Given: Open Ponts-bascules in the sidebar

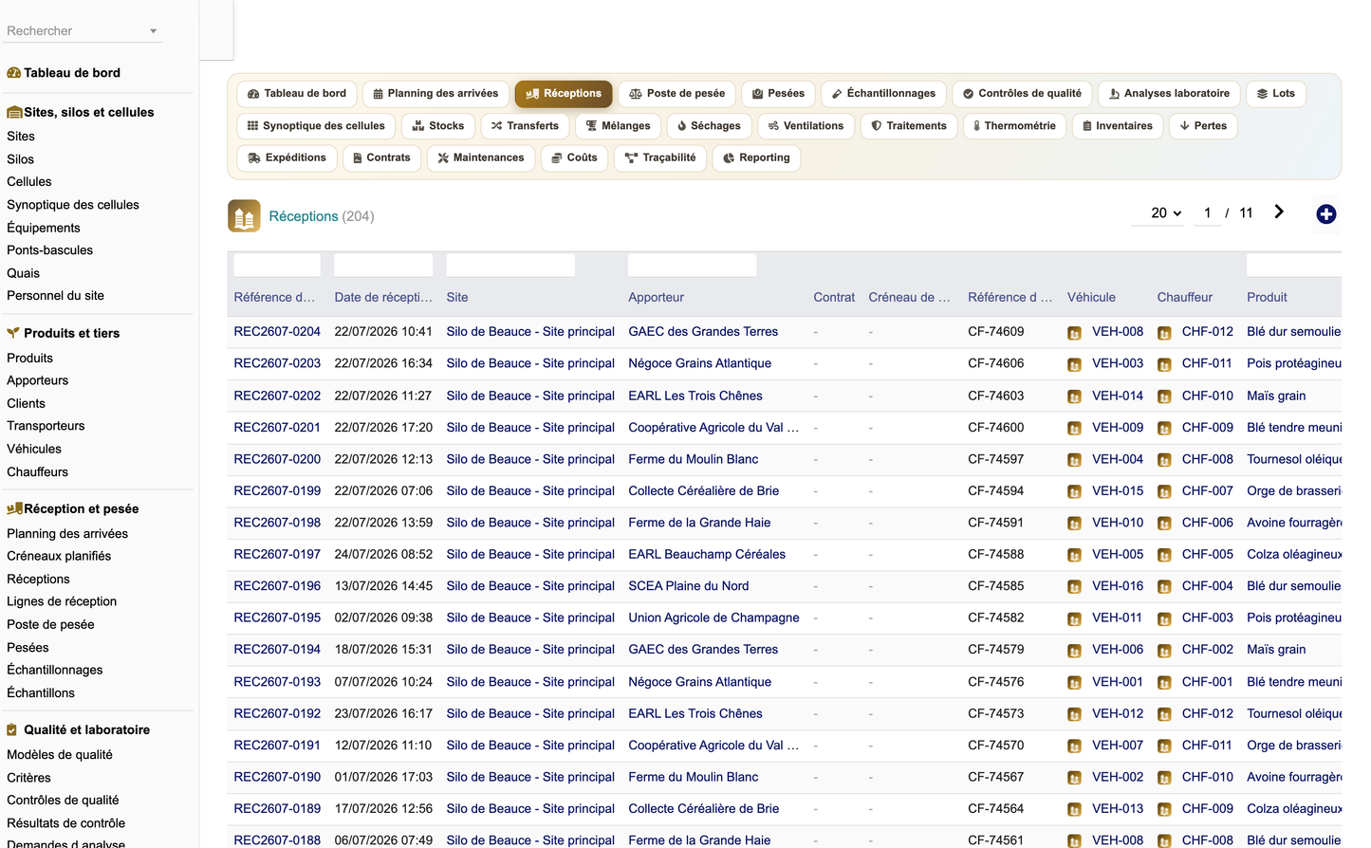Looking at the screenshot, I should click(50, 250).
